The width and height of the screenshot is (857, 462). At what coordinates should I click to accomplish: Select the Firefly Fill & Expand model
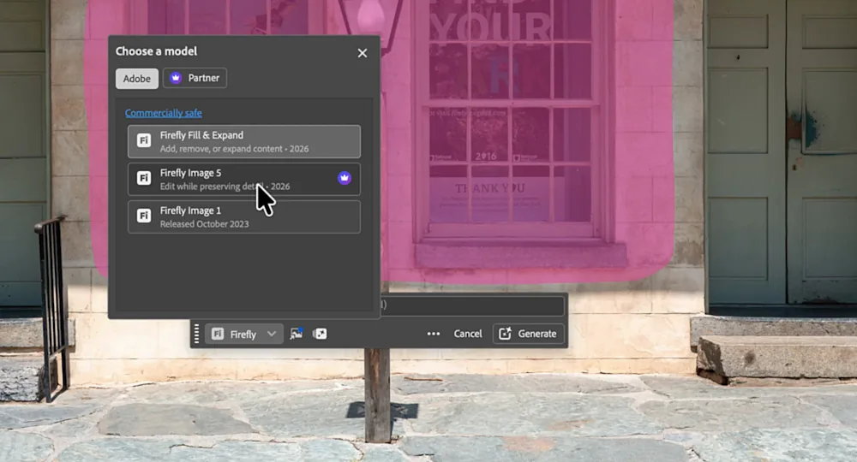[243, 141]
